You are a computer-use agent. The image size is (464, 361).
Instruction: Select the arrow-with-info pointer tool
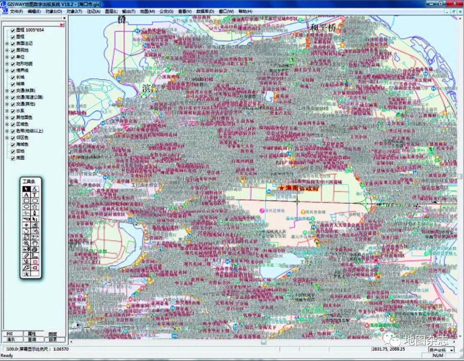[35, 219]
